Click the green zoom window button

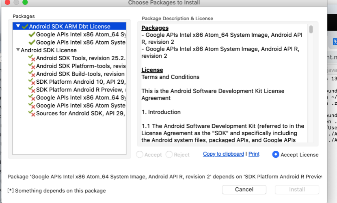pyautogui.click(x=25, y=2)
